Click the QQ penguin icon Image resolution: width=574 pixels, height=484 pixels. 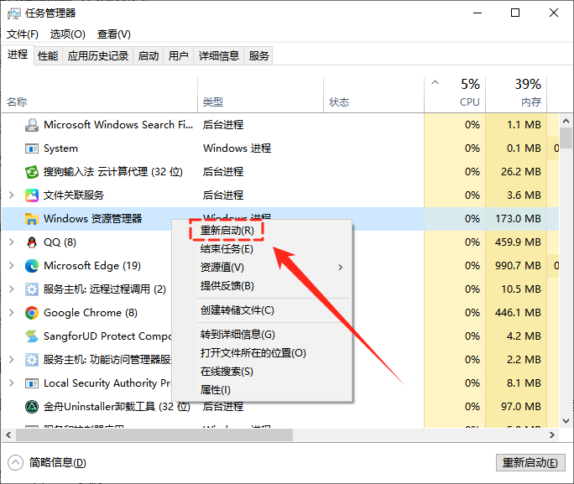32,242
